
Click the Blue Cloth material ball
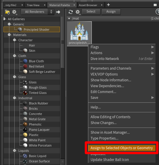click(x=25, y=61)
